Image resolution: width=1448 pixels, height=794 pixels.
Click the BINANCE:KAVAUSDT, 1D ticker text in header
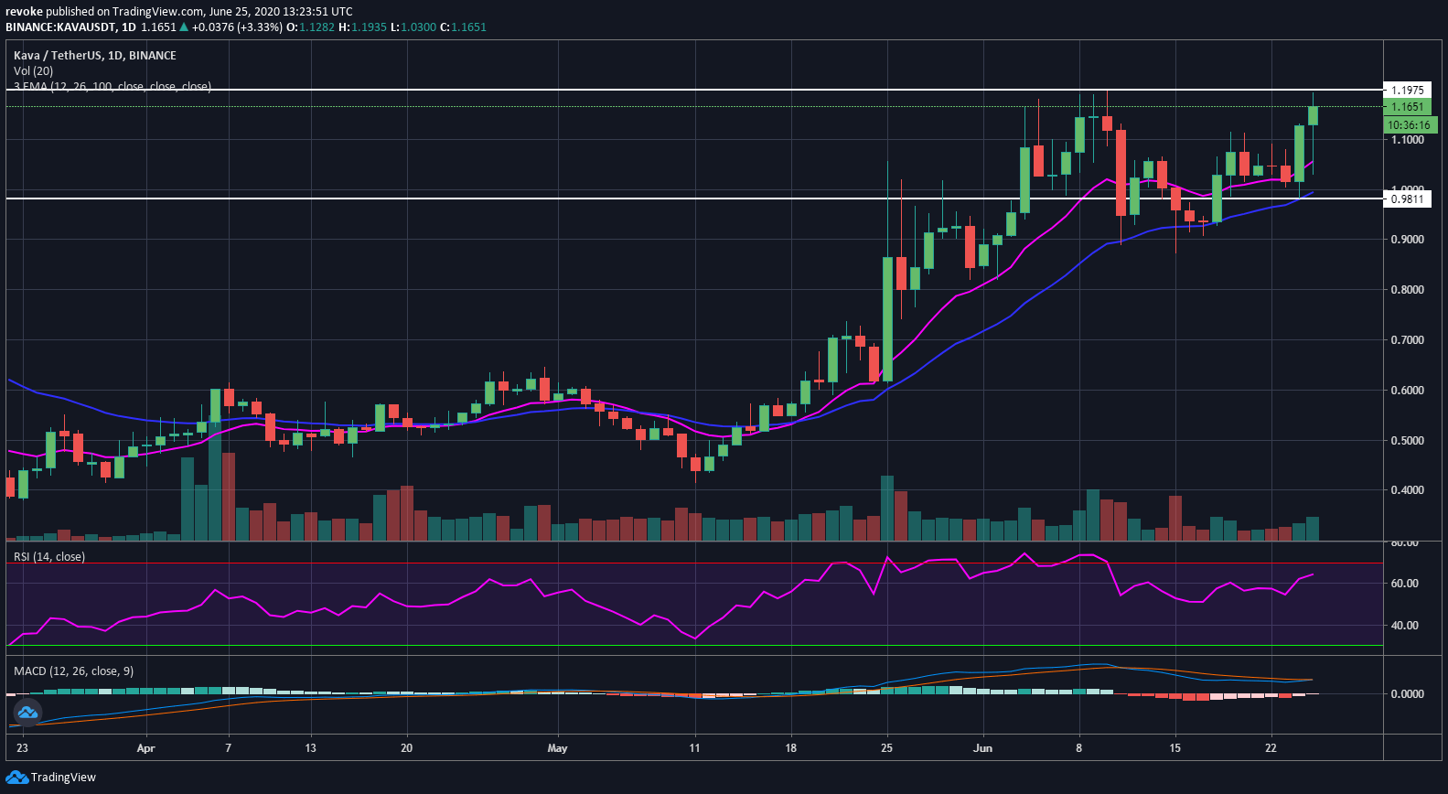tap(70, 27)
